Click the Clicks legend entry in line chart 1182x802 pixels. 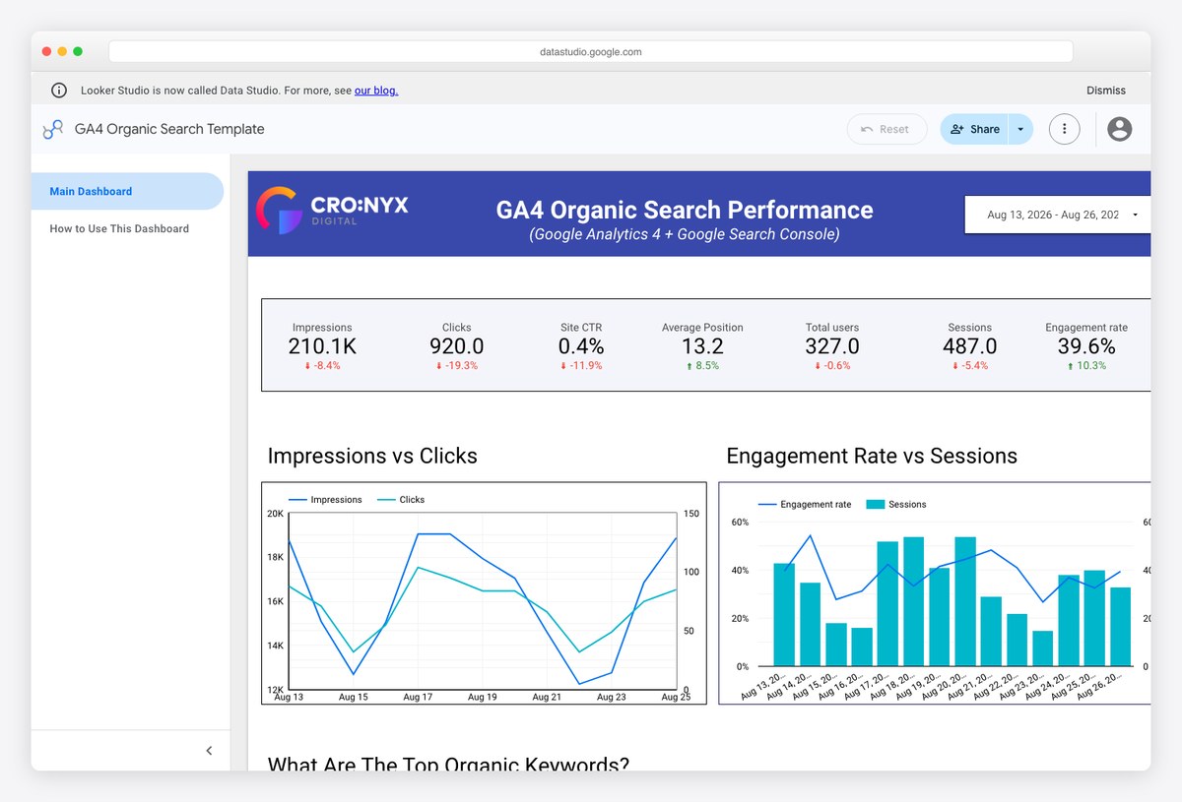tap(400, 500)
